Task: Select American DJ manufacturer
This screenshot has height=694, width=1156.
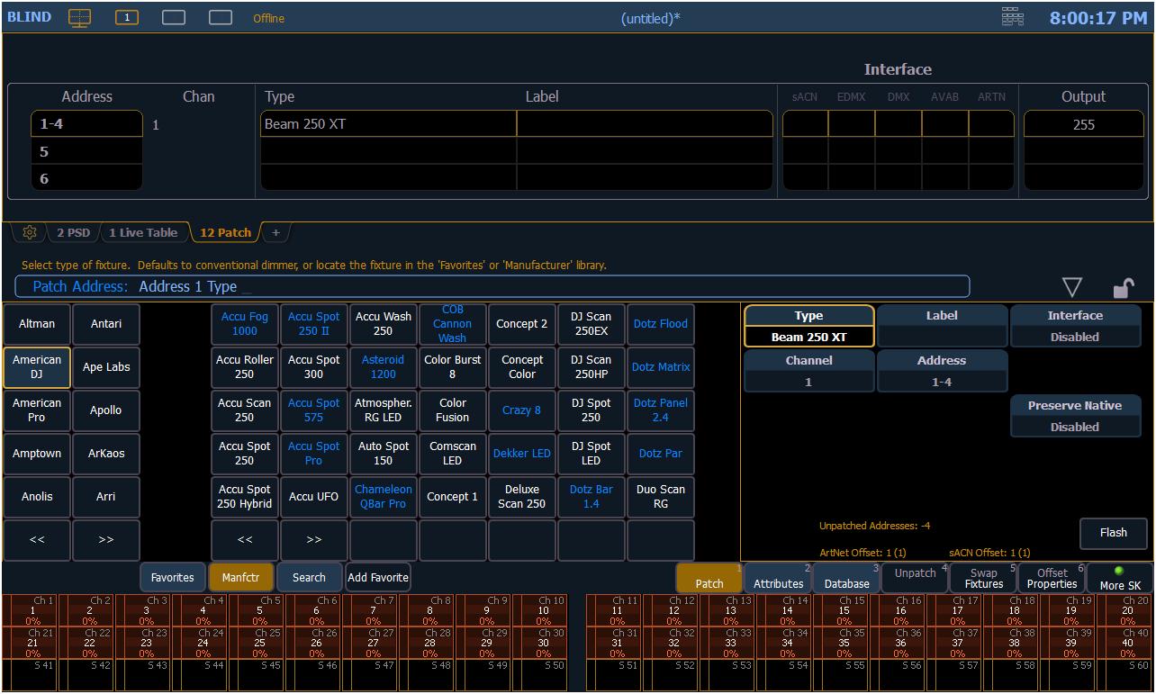Action: [x=37, y=367]
